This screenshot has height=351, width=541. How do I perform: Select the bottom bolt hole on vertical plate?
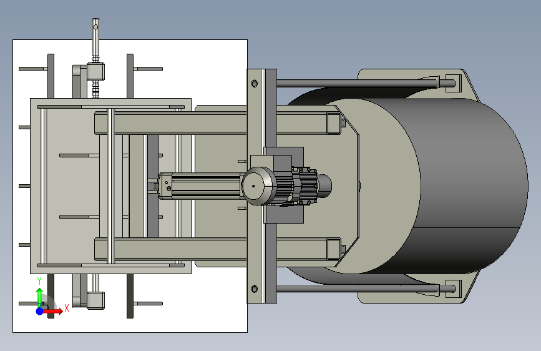click(255, 289)
